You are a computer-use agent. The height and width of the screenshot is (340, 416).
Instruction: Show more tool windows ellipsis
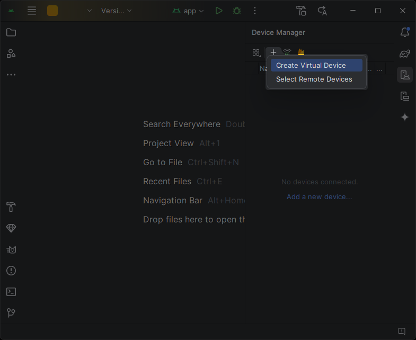tap(11, 75)
